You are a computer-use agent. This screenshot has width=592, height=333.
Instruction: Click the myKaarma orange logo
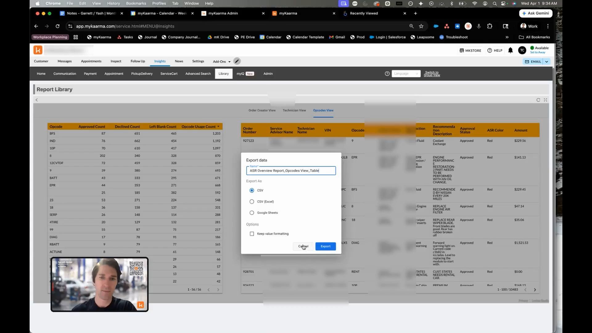38,50
